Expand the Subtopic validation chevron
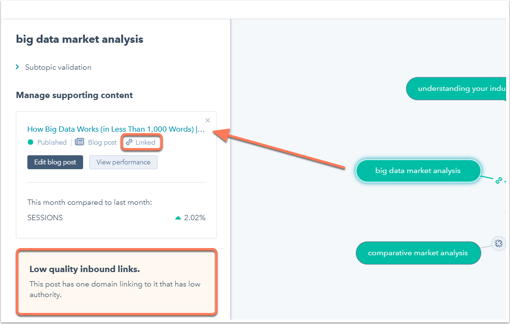The height and width of the screenshot is (324, 510). (x=17, y=67)
